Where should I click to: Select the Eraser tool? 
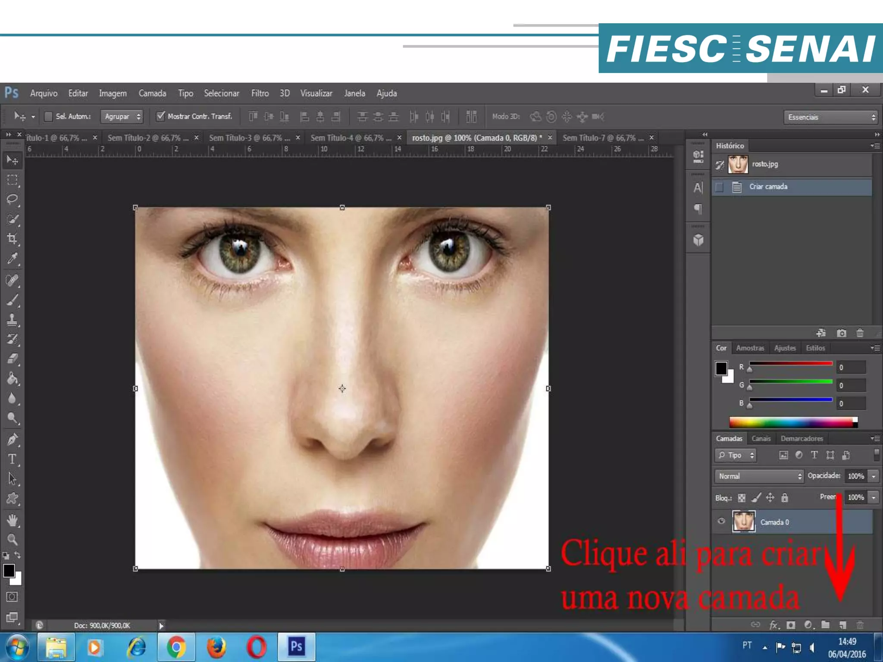click(13, 359)
